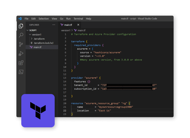
Task: Click version1 in the breadcrumb path
Action: pyautogui.click(x=66, y=30)
